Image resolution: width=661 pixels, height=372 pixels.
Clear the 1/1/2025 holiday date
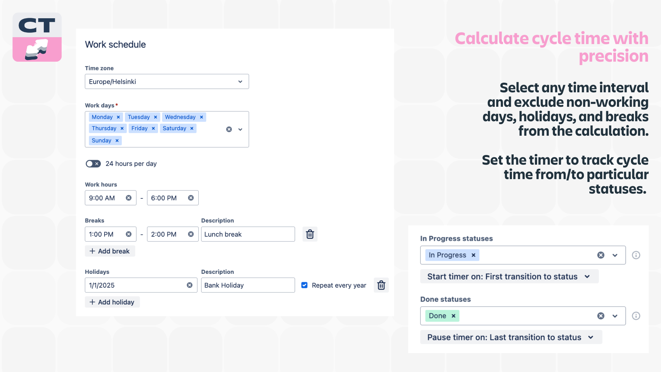click(x=189, y=285)
